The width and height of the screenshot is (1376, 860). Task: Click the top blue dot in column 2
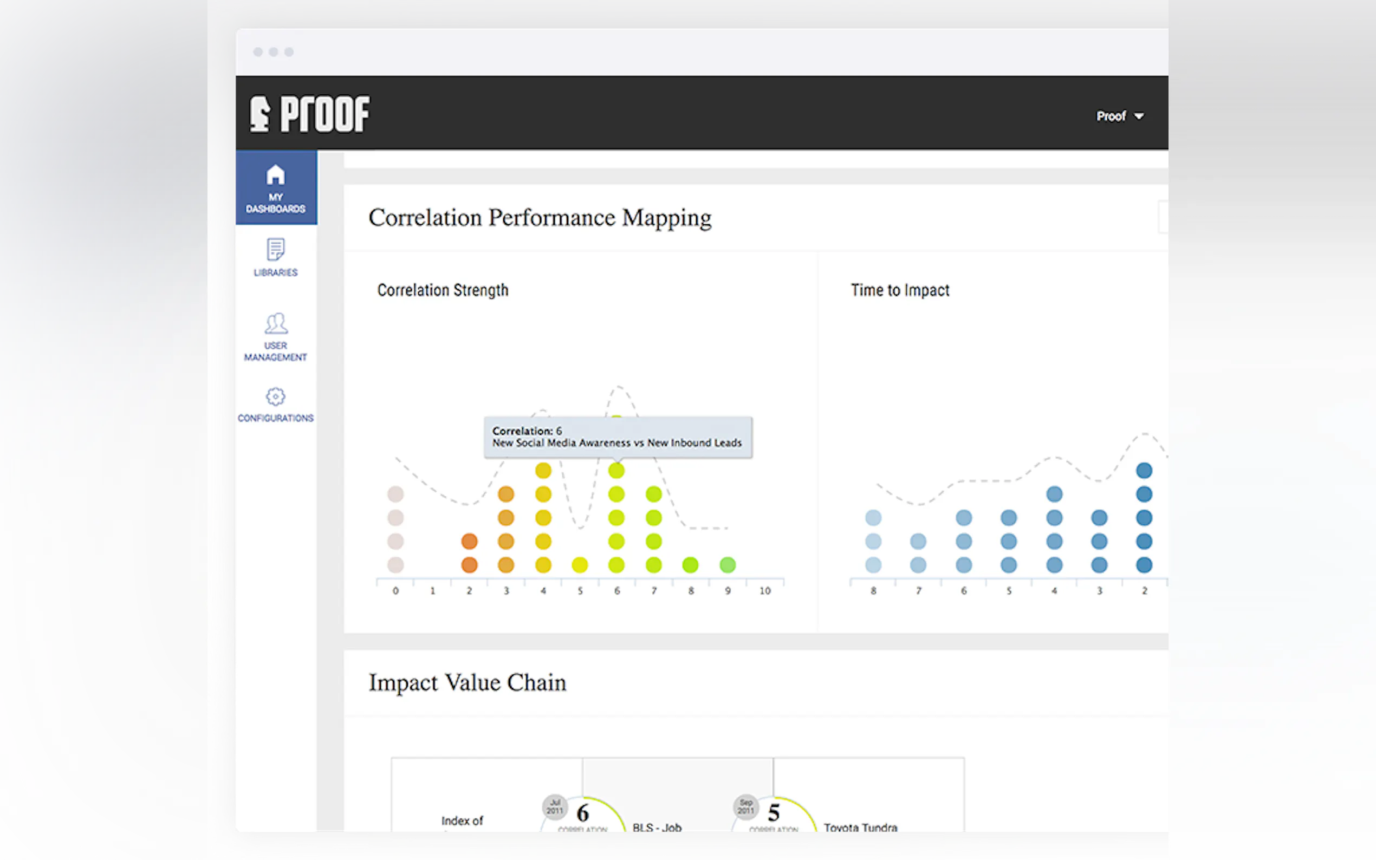1144,471
